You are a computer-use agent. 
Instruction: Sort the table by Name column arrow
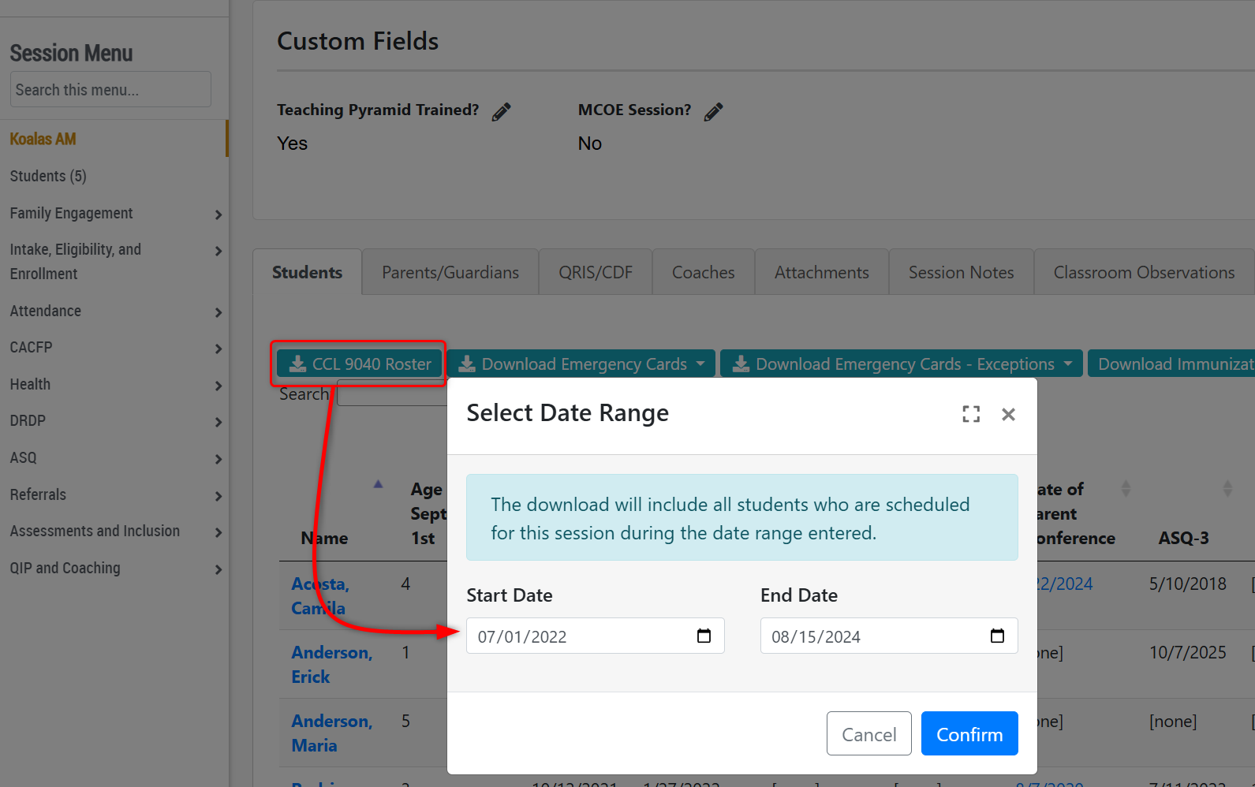378,484
